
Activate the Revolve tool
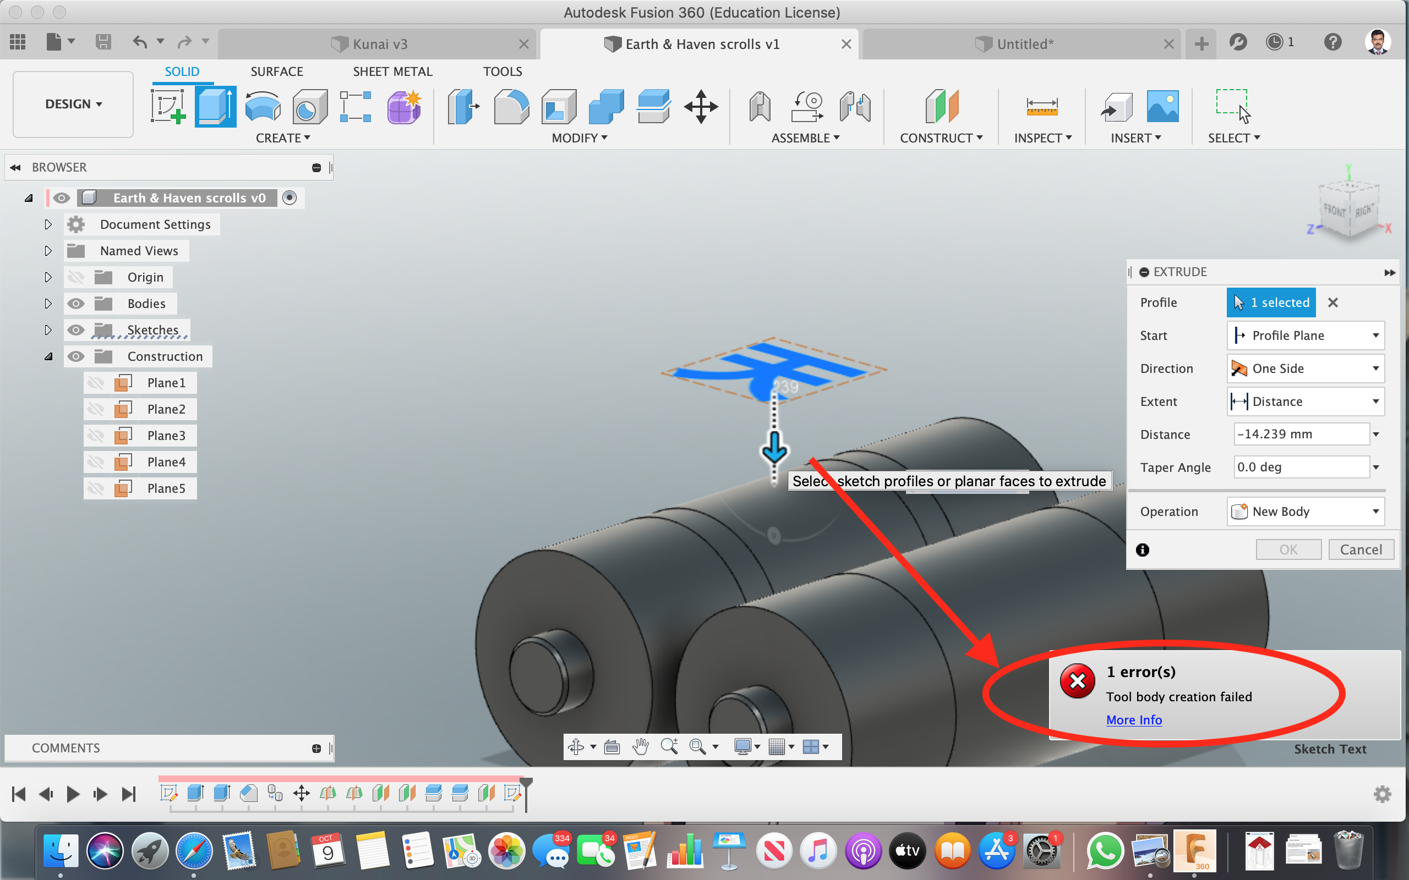263,107
